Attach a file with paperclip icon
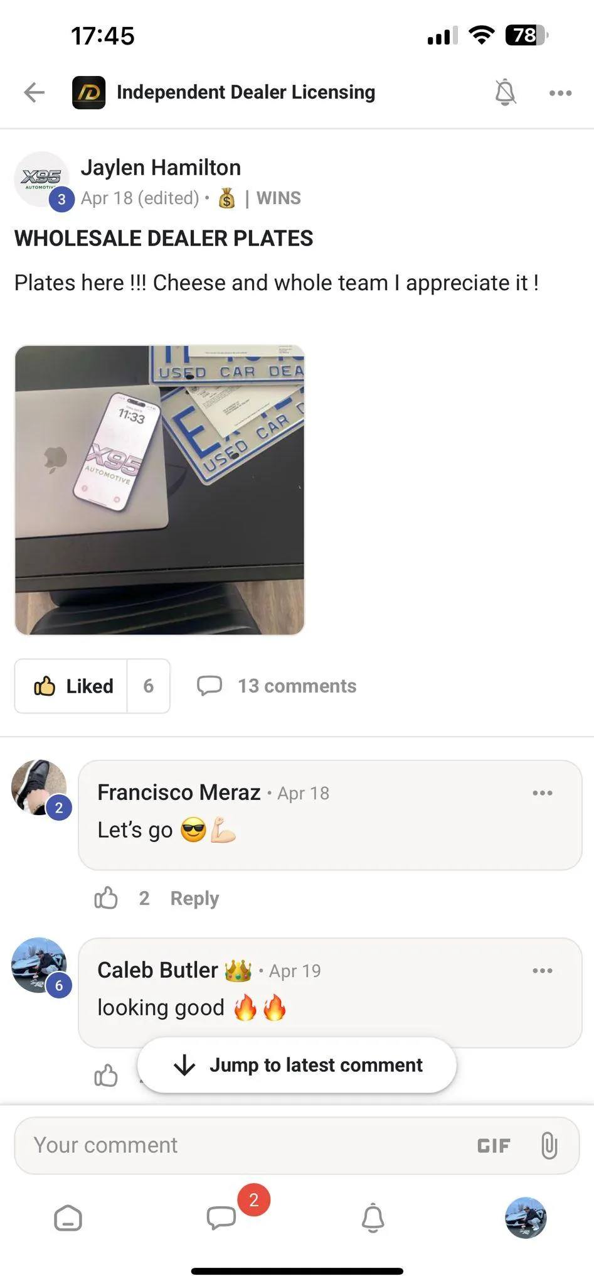The image size is (594, 1286). tap(549, 1145)
